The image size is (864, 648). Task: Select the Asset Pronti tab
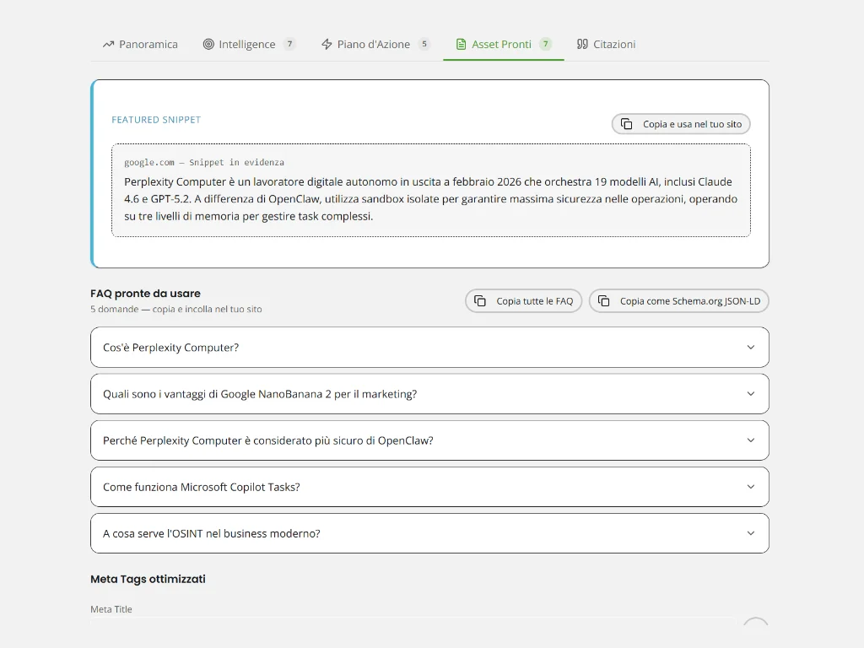point(504,44)
